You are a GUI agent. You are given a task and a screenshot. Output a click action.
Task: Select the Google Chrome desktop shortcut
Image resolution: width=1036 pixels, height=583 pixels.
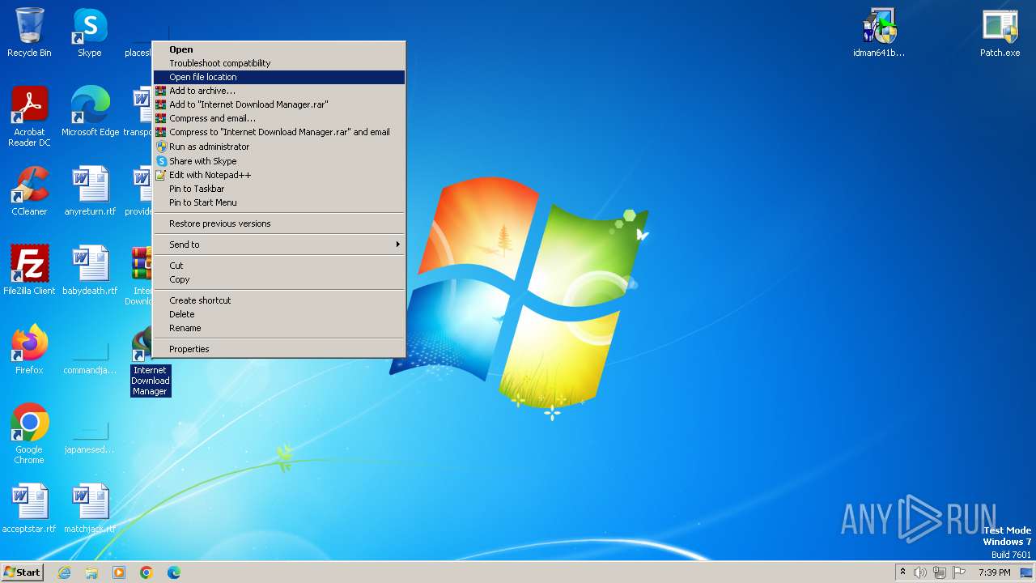tap(29, 434)
